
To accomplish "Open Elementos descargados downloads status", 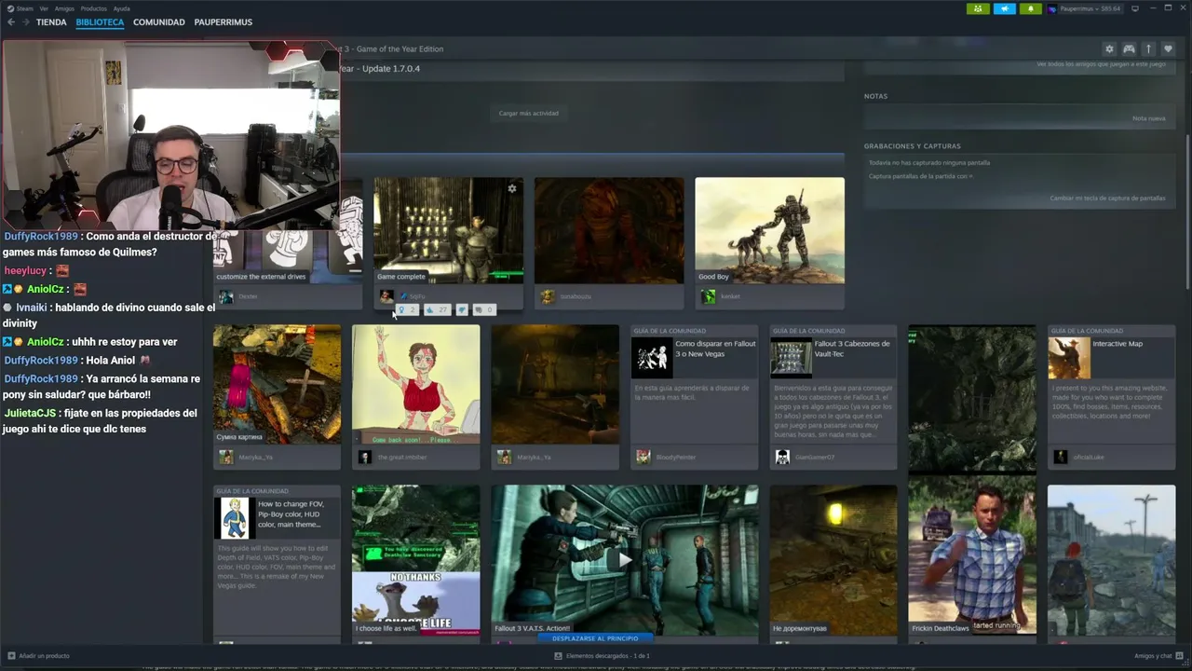I will point(601,656).
